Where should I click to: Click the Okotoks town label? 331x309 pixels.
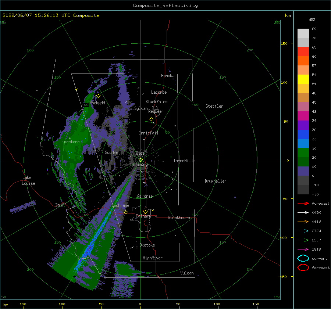(x=147, y=245)
